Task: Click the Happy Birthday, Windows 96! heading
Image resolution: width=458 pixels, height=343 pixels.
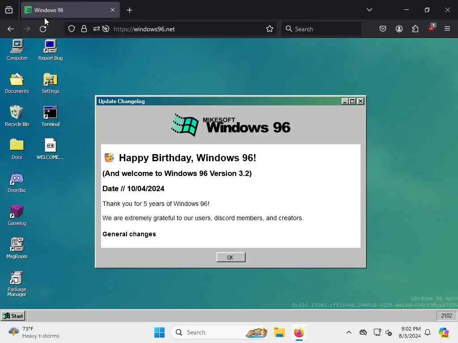Action: pyautogui.click(x=187, y=158)
